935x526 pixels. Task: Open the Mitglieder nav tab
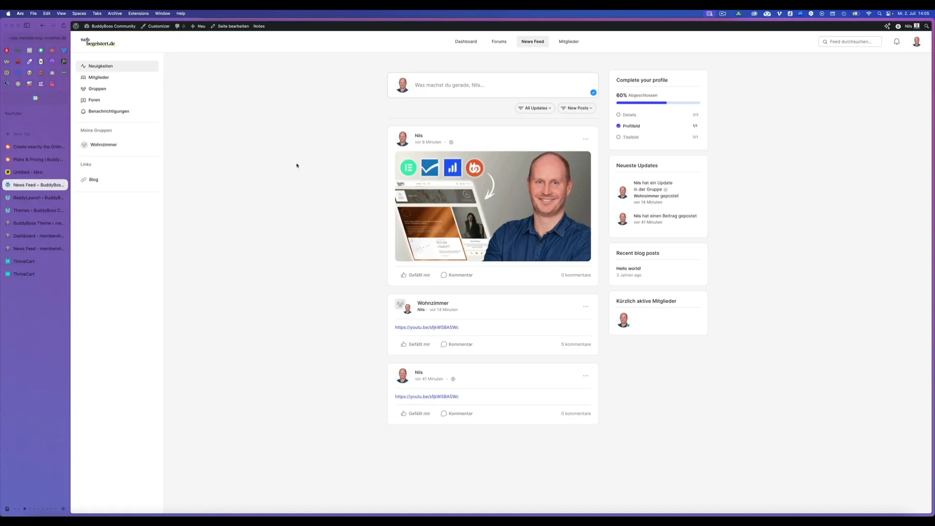tap(569, 42)
